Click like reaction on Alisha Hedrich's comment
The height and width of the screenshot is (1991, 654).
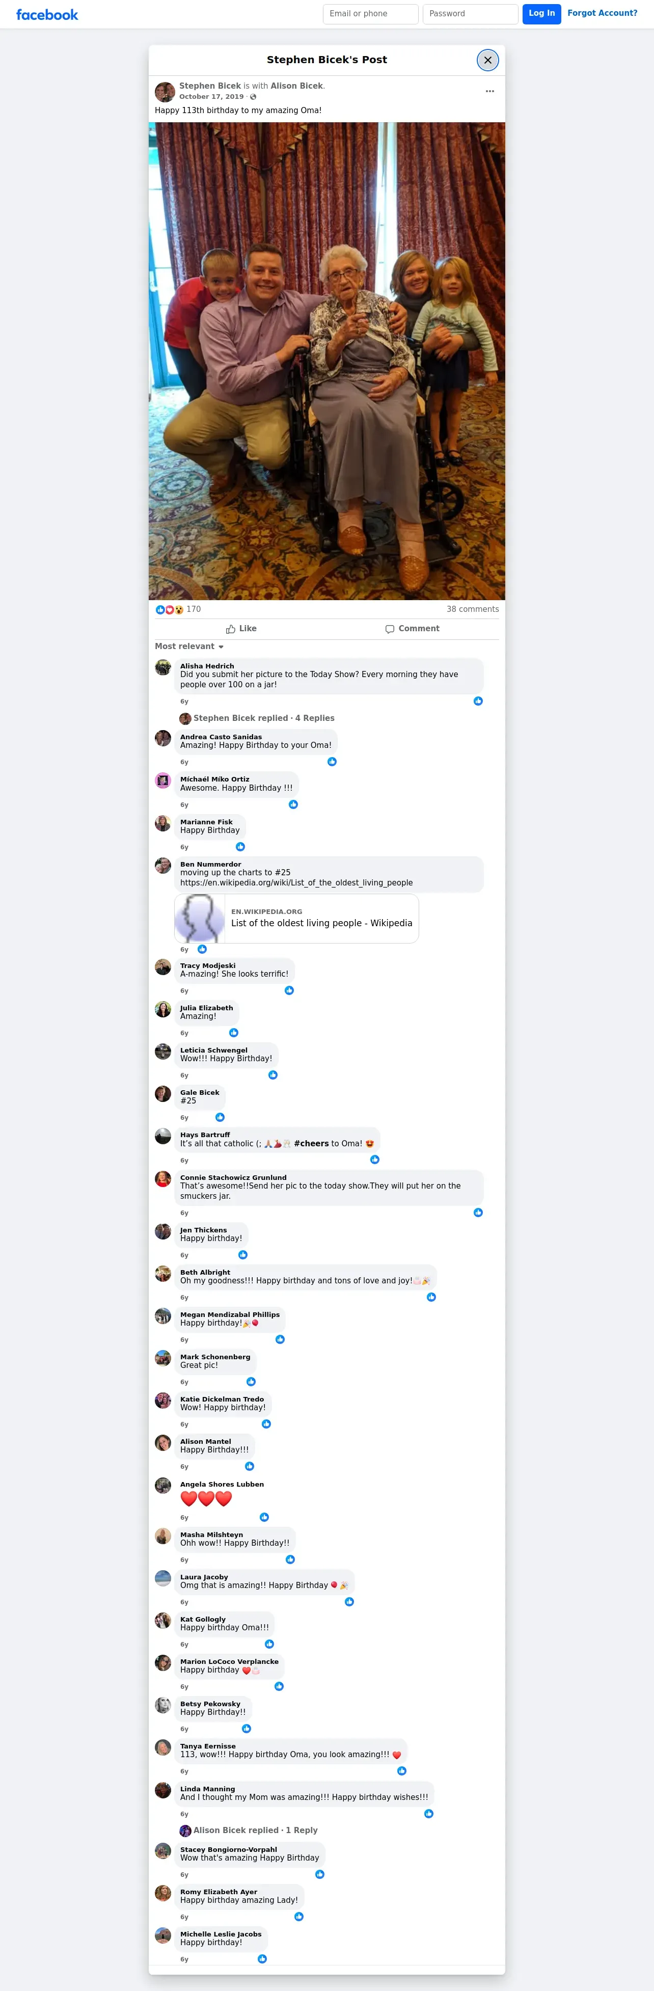478,701
